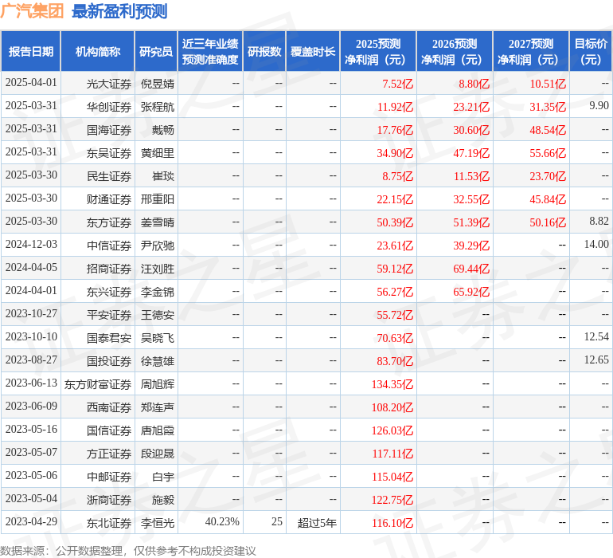This screenshot has width=613, height=558.
Task: Select the 2025预测净利润 column header
Action: point(378,51)
